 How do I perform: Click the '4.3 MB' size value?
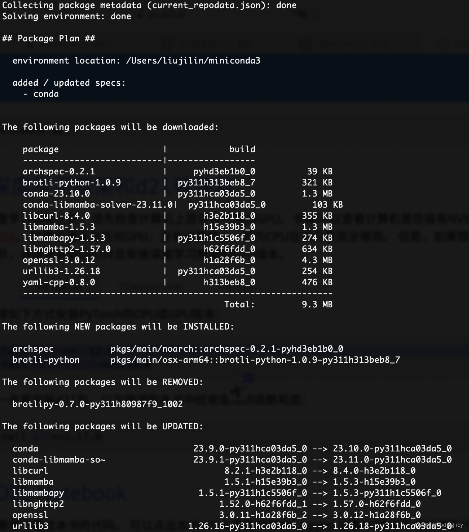coord(317,260)
